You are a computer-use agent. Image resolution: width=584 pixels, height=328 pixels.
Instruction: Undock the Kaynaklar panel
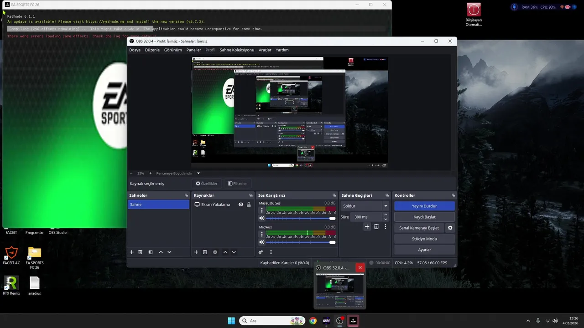pyautogui.click(x=250, y=195)
